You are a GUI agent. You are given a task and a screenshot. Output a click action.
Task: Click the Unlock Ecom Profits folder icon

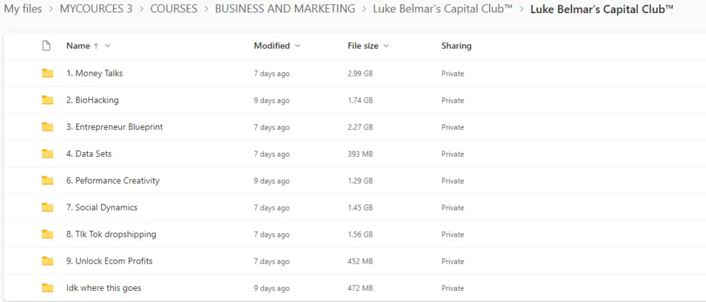click(48, 261)
